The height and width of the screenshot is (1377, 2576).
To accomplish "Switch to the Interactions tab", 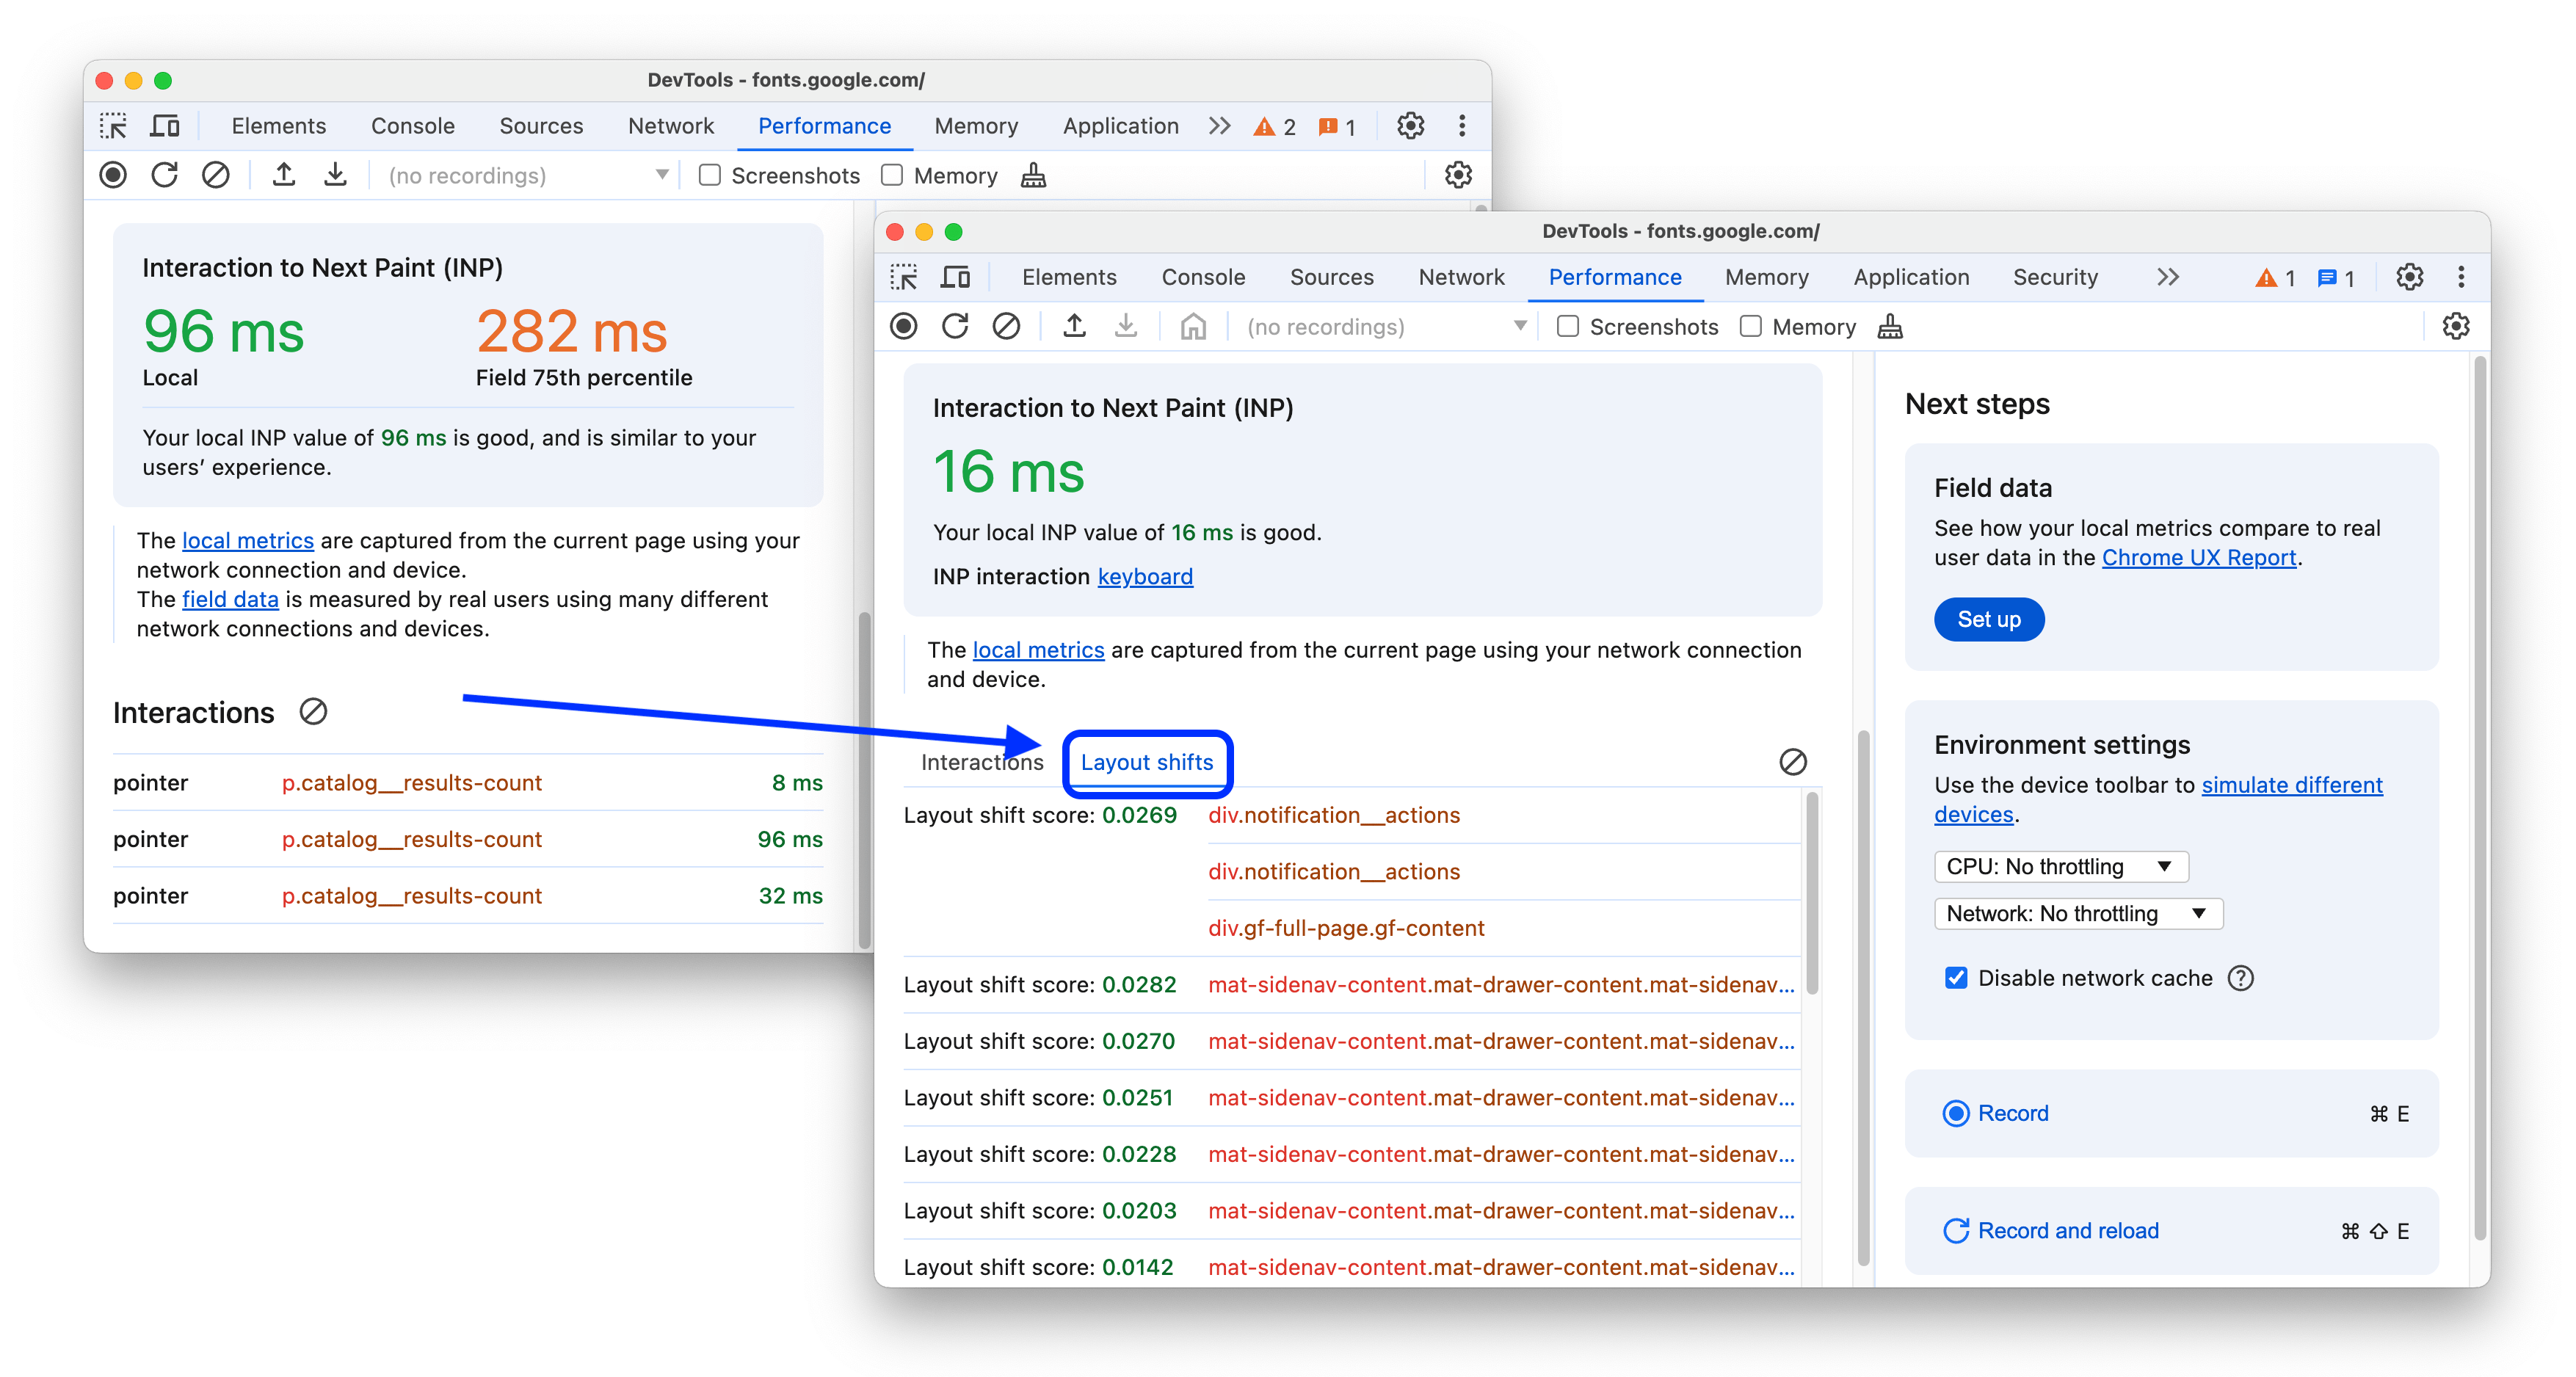I will point(981,762).
